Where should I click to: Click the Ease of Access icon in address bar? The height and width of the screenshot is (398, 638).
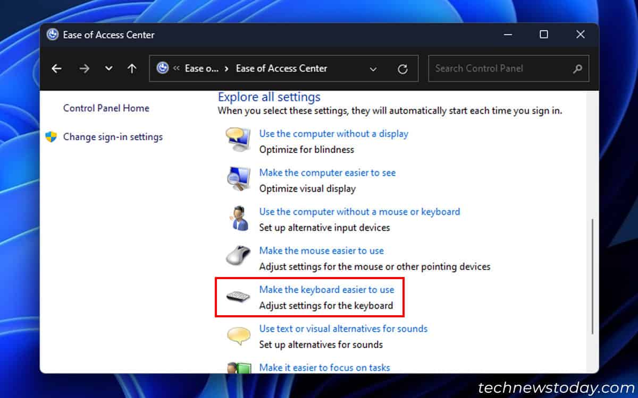point(163,68)
